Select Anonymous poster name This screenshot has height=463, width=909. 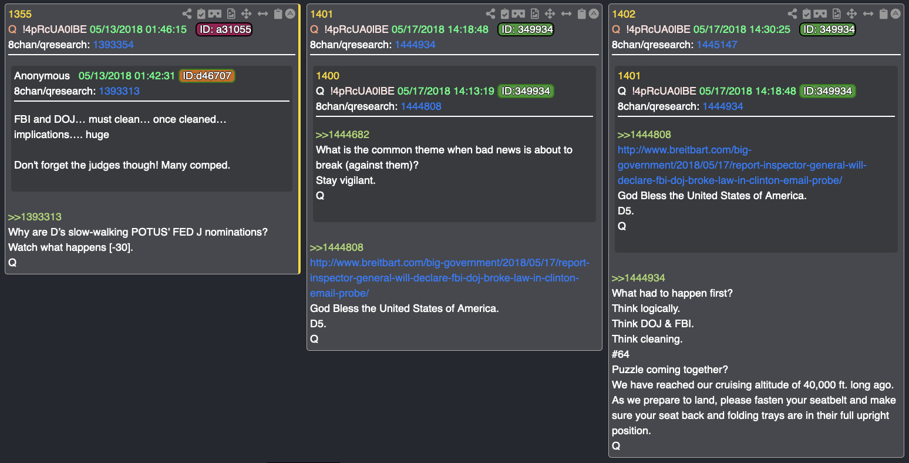(42, 76)
